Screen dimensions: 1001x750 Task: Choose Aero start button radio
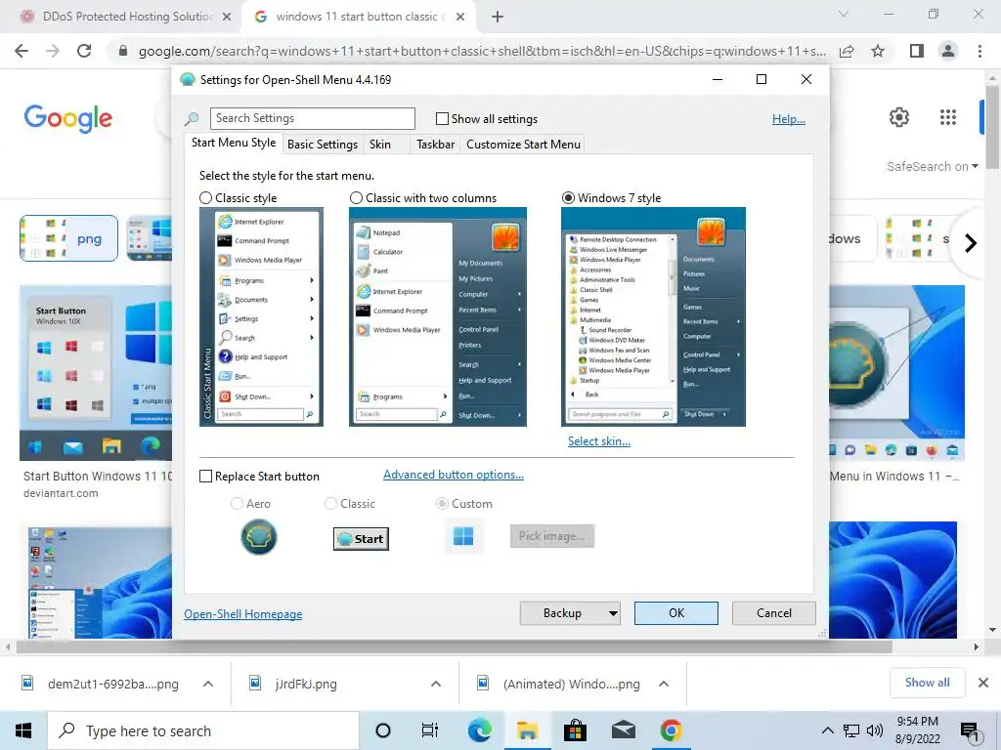tap(237, 504)
